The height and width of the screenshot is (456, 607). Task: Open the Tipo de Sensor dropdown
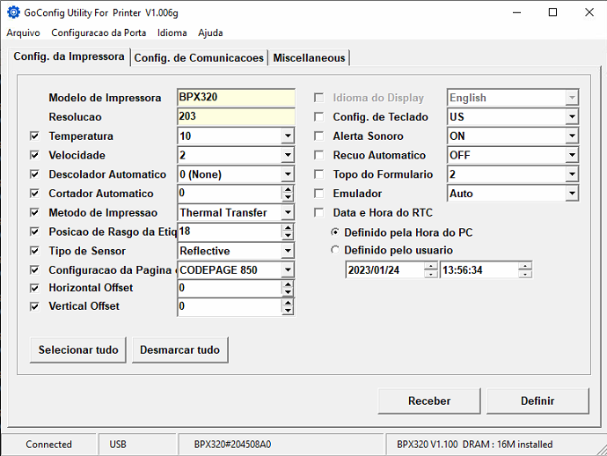tap(288, 251)
